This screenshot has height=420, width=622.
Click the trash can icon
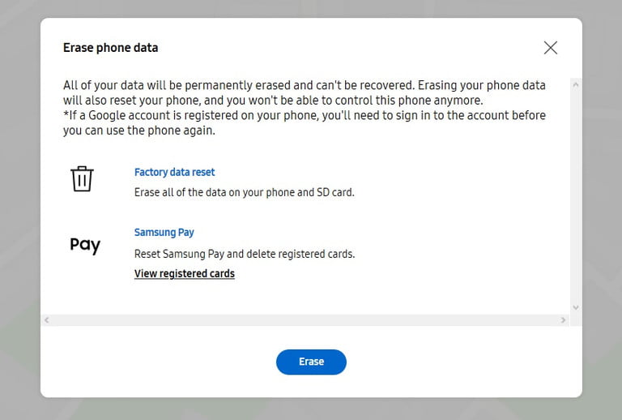click(x=82, y=178)
